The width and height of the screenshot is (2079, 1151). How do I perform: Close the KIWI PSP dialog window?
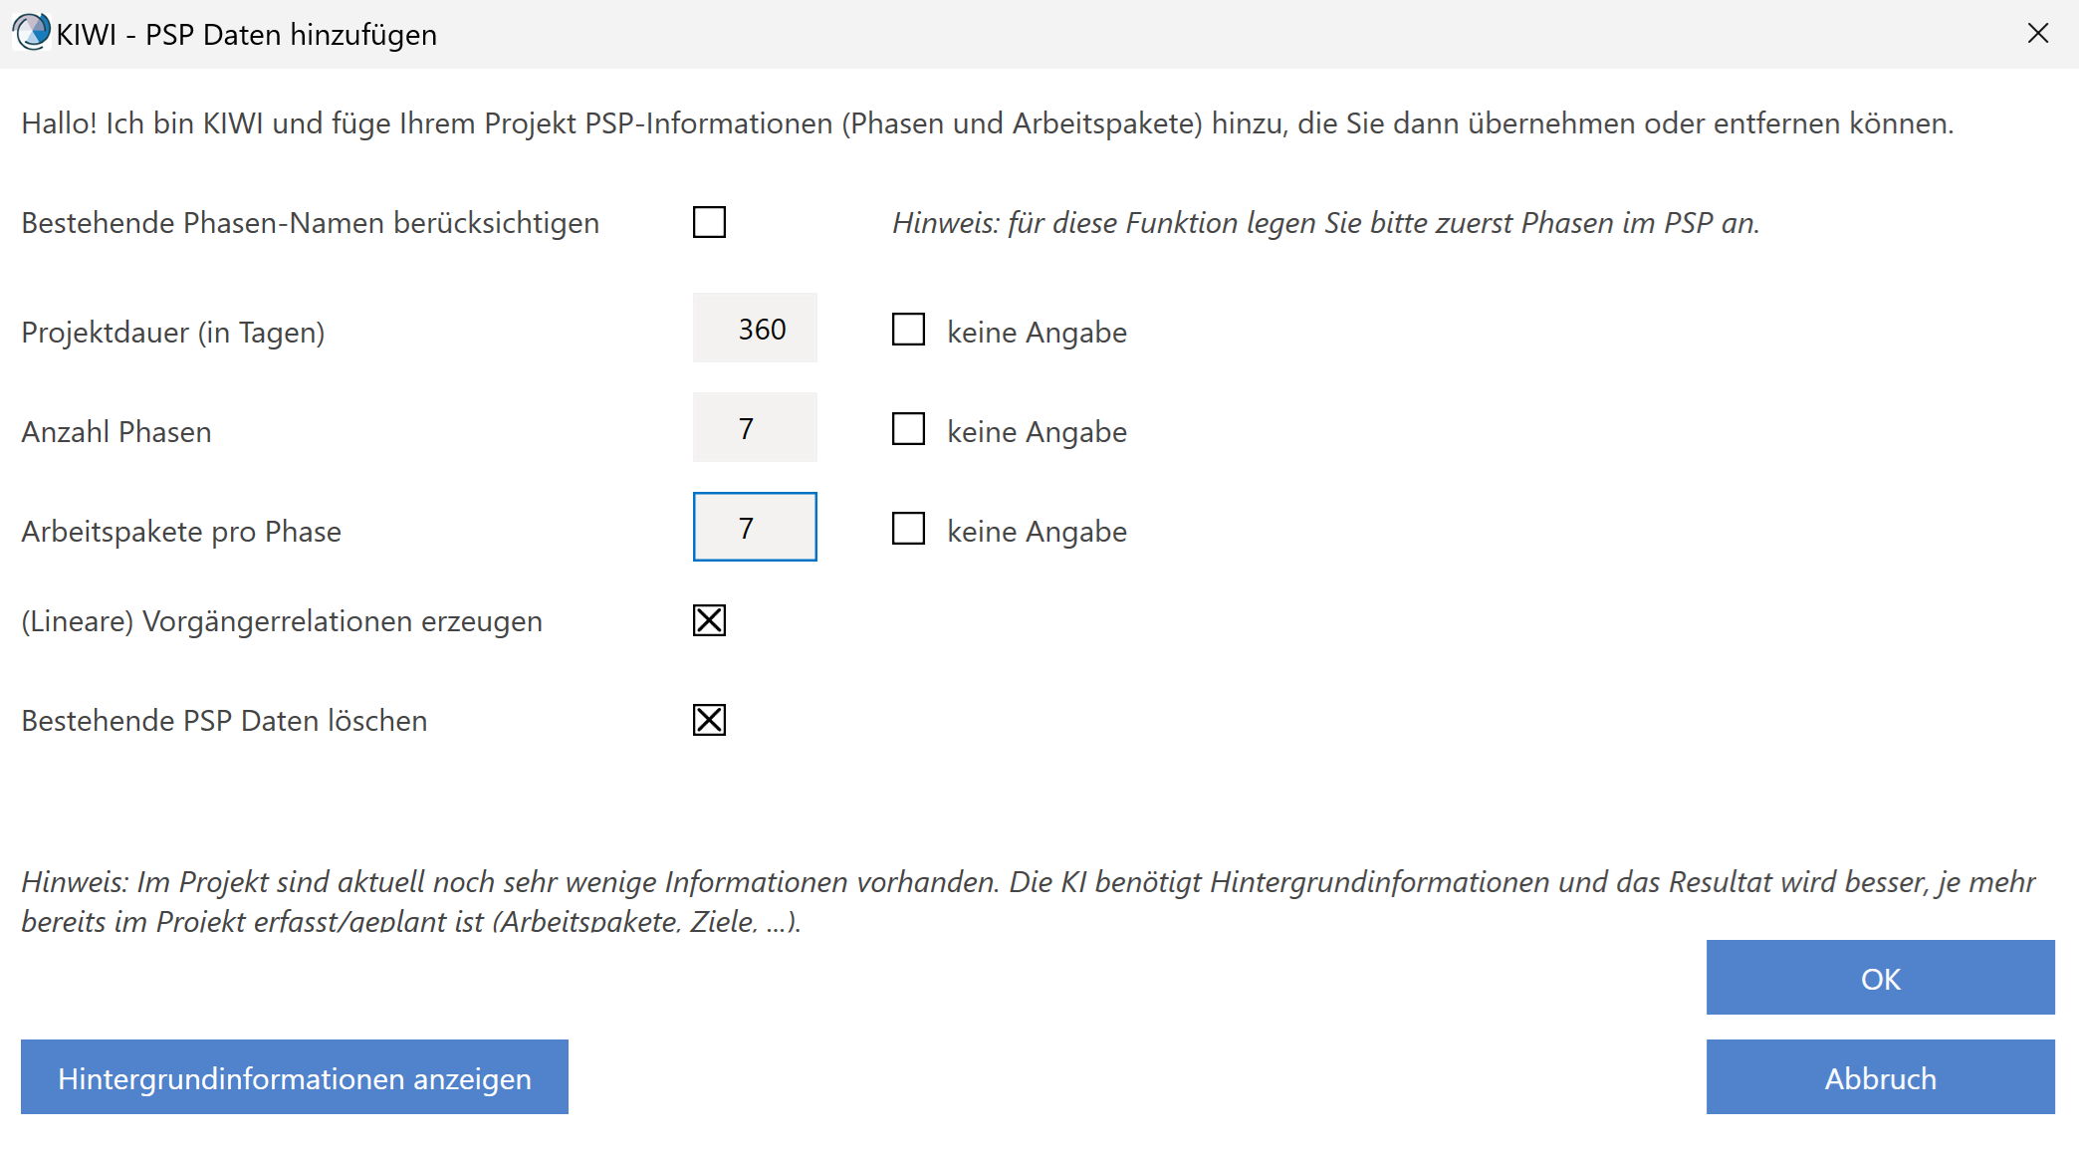(2037, 34)
